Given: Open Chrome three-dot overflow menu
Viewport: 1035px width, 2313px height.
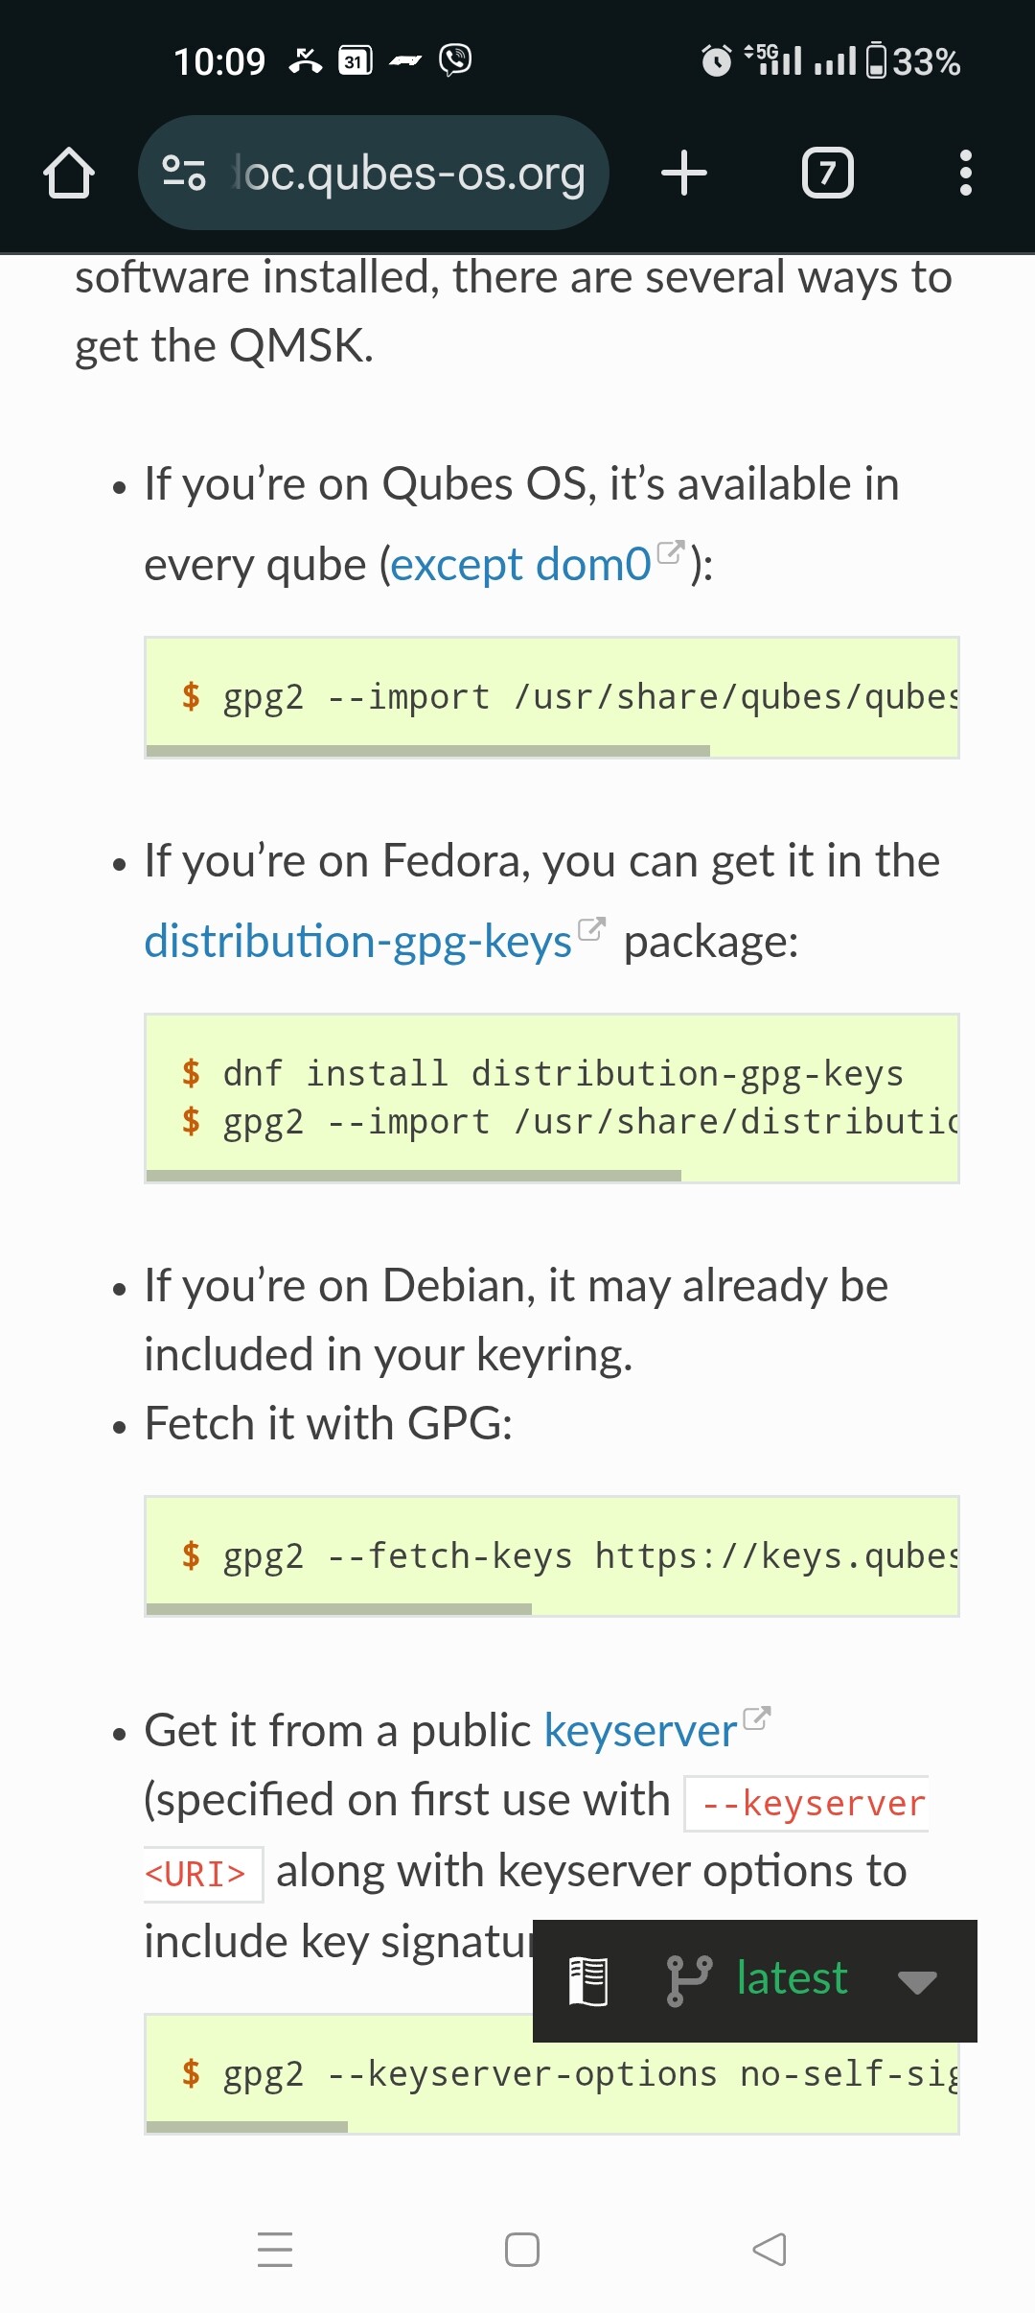Looking at the screenshot, I should [965, 174].
